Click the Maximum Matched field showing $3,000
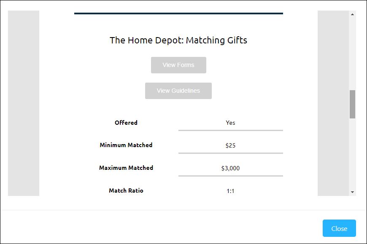 click(230, 168)
